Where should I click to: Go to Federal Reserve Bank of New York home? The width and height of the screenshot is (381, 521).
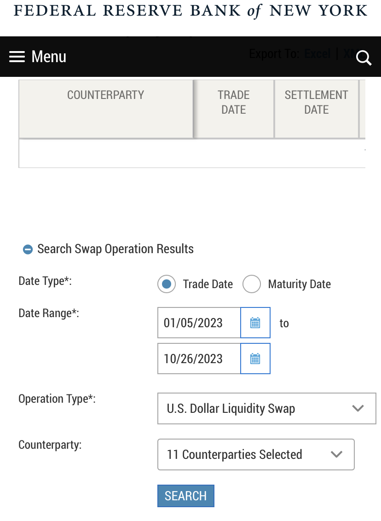(x=190, y=11)
